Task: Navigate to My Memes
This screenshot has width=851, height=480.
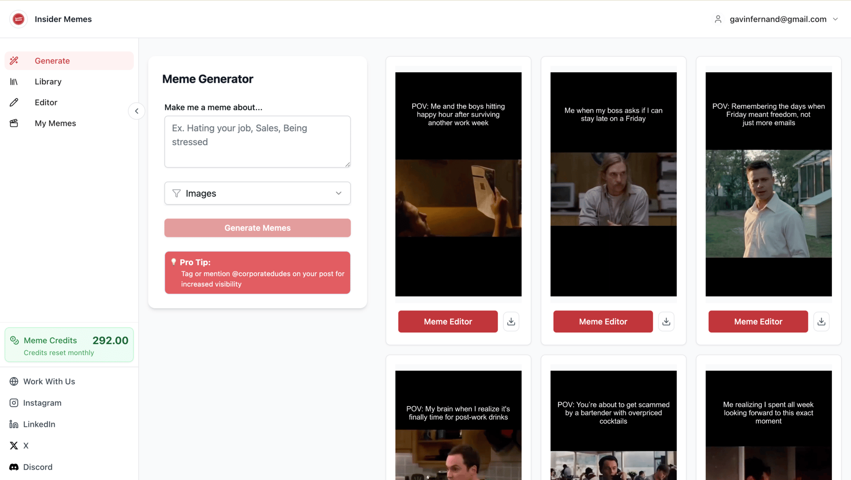Action: pyautogui.click(x=55, y=123)
